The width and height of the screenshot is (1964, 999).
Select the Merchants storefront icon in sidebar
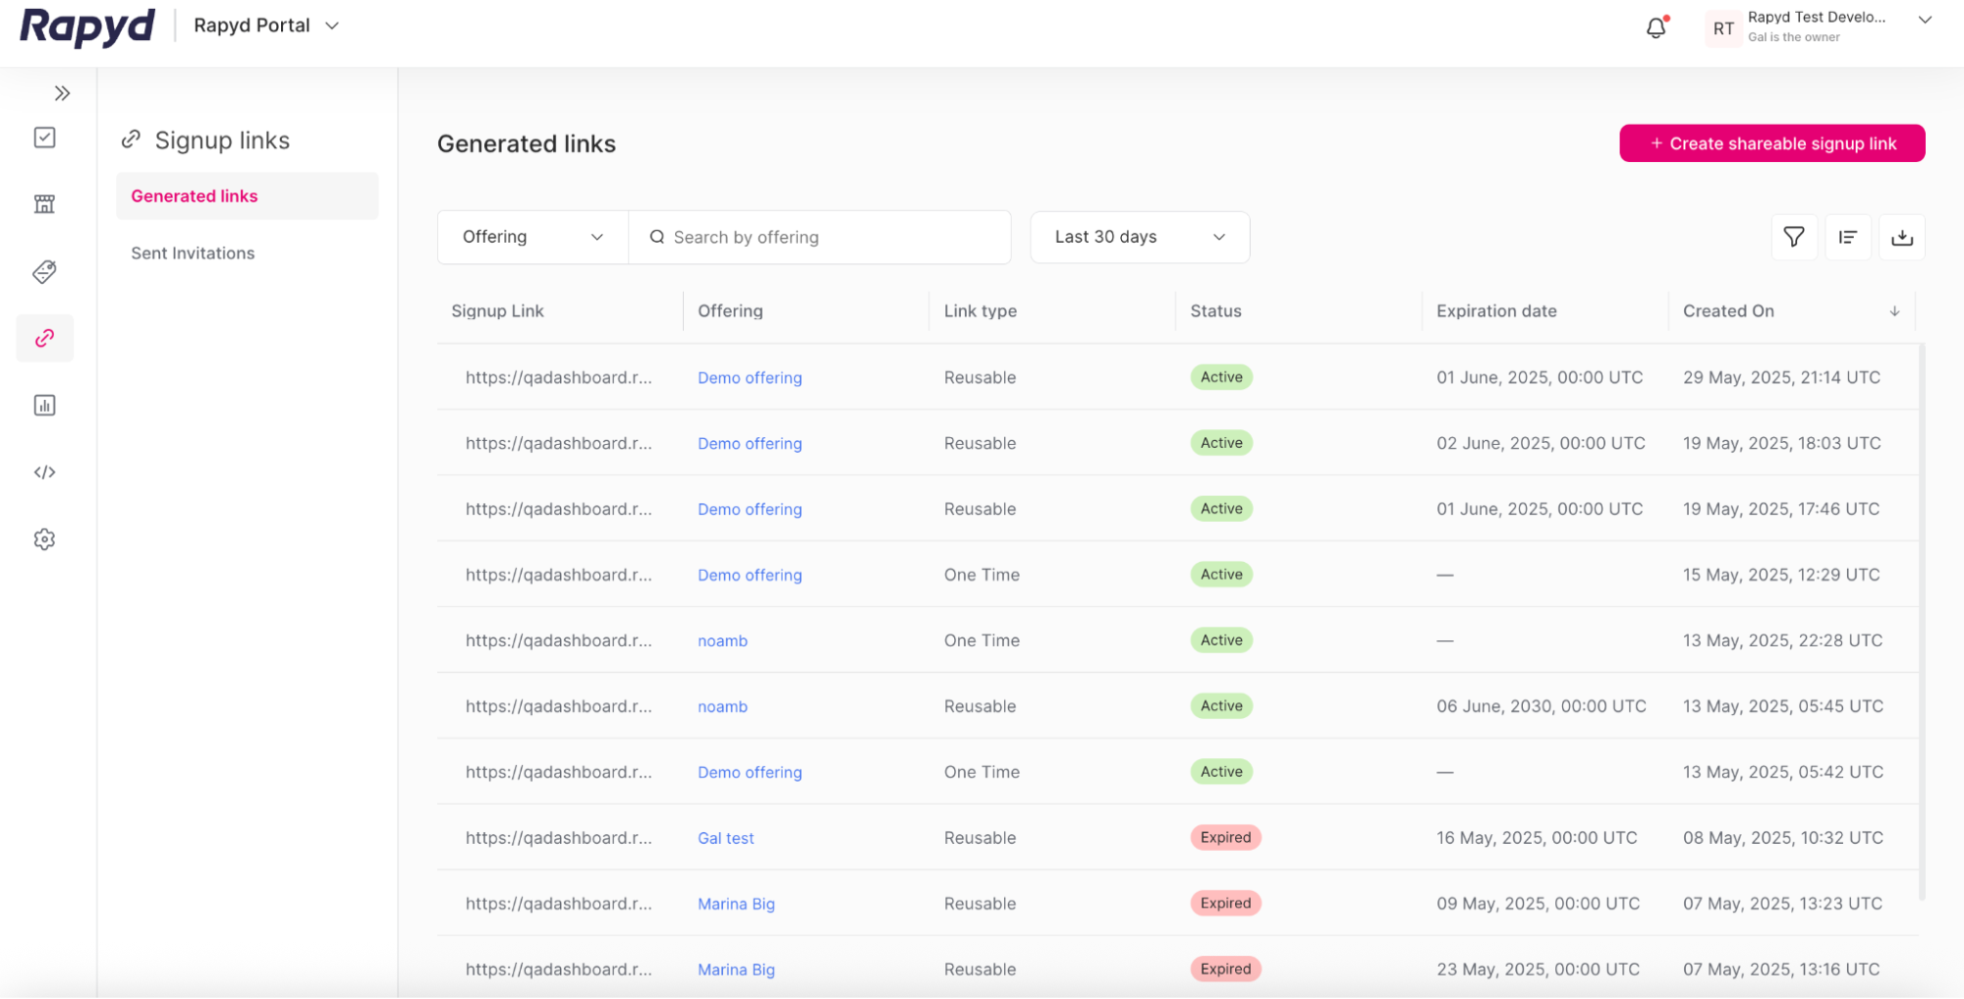pyautogui.click(x=44, y=203)
